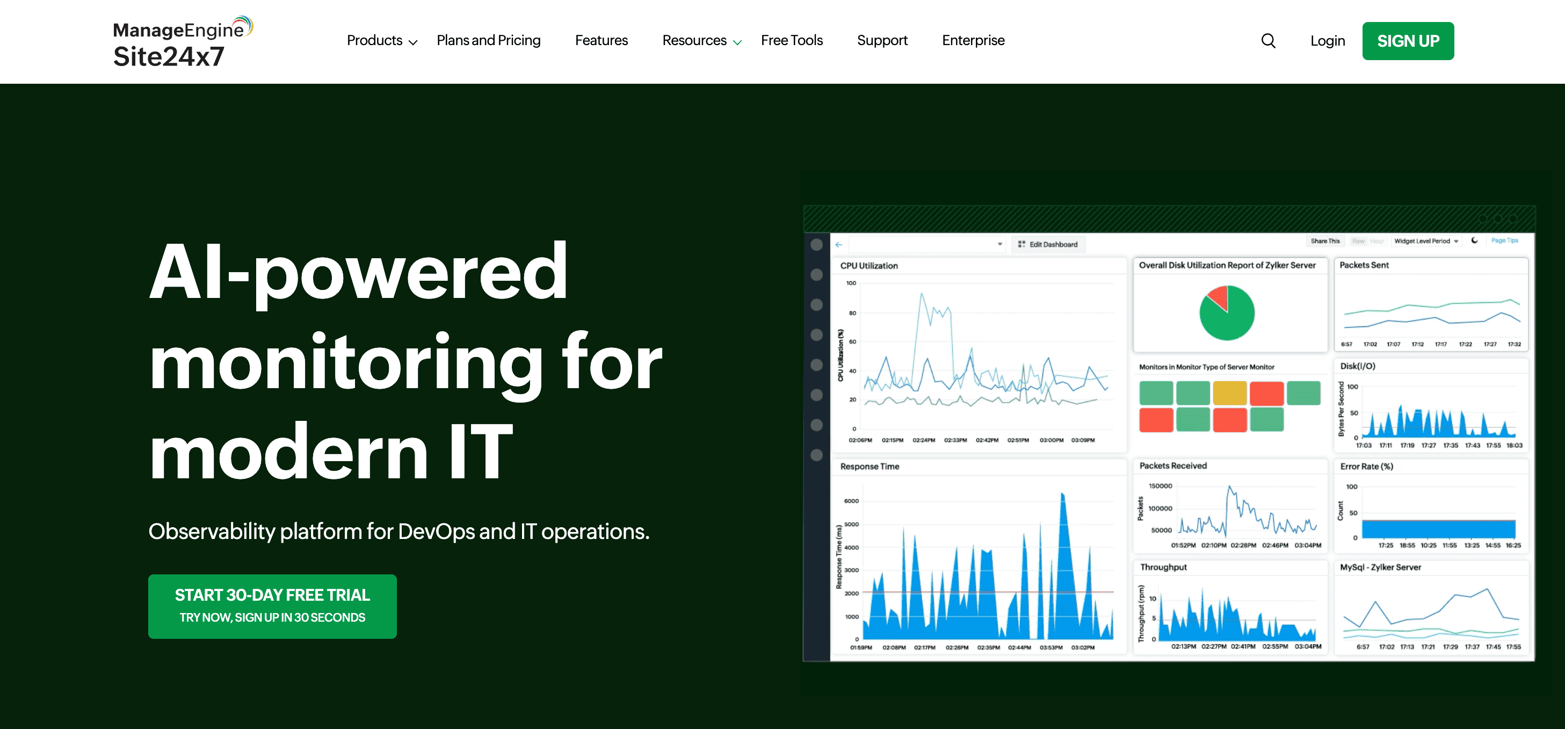Image resolution: width=1565 pixels, height=729 pixels.
Task: Open the Page Tips link
Action: click(x=1504, y=240)
